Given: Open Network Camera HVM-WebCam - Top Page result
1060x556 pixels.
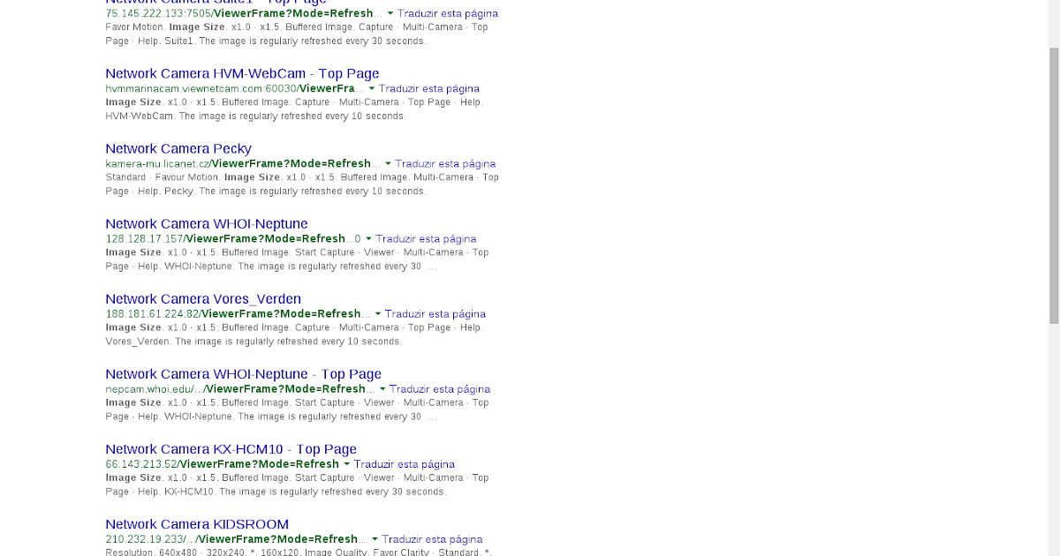Looking at the screenshot, I should tap(242, 74).
